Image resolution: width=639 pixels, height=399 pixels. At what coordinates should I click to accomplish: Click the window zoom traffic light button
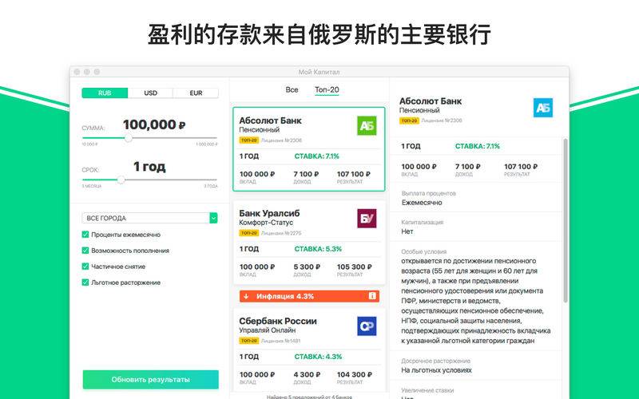tap(97, 72)
